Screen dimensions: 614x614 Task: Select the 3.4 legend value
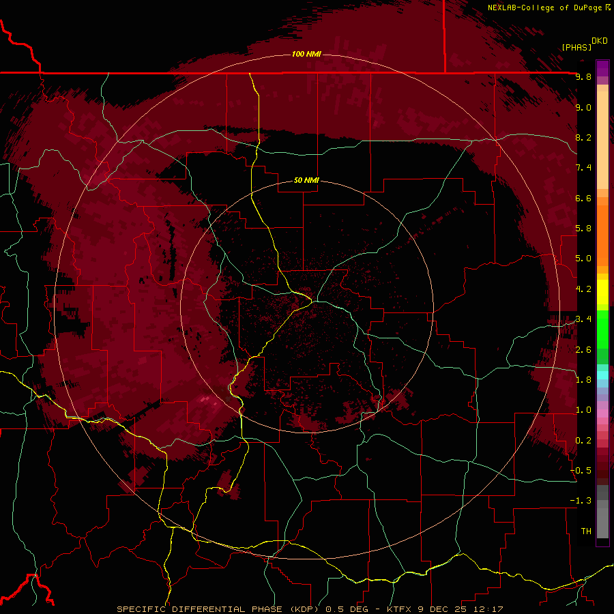click(583, 319)
